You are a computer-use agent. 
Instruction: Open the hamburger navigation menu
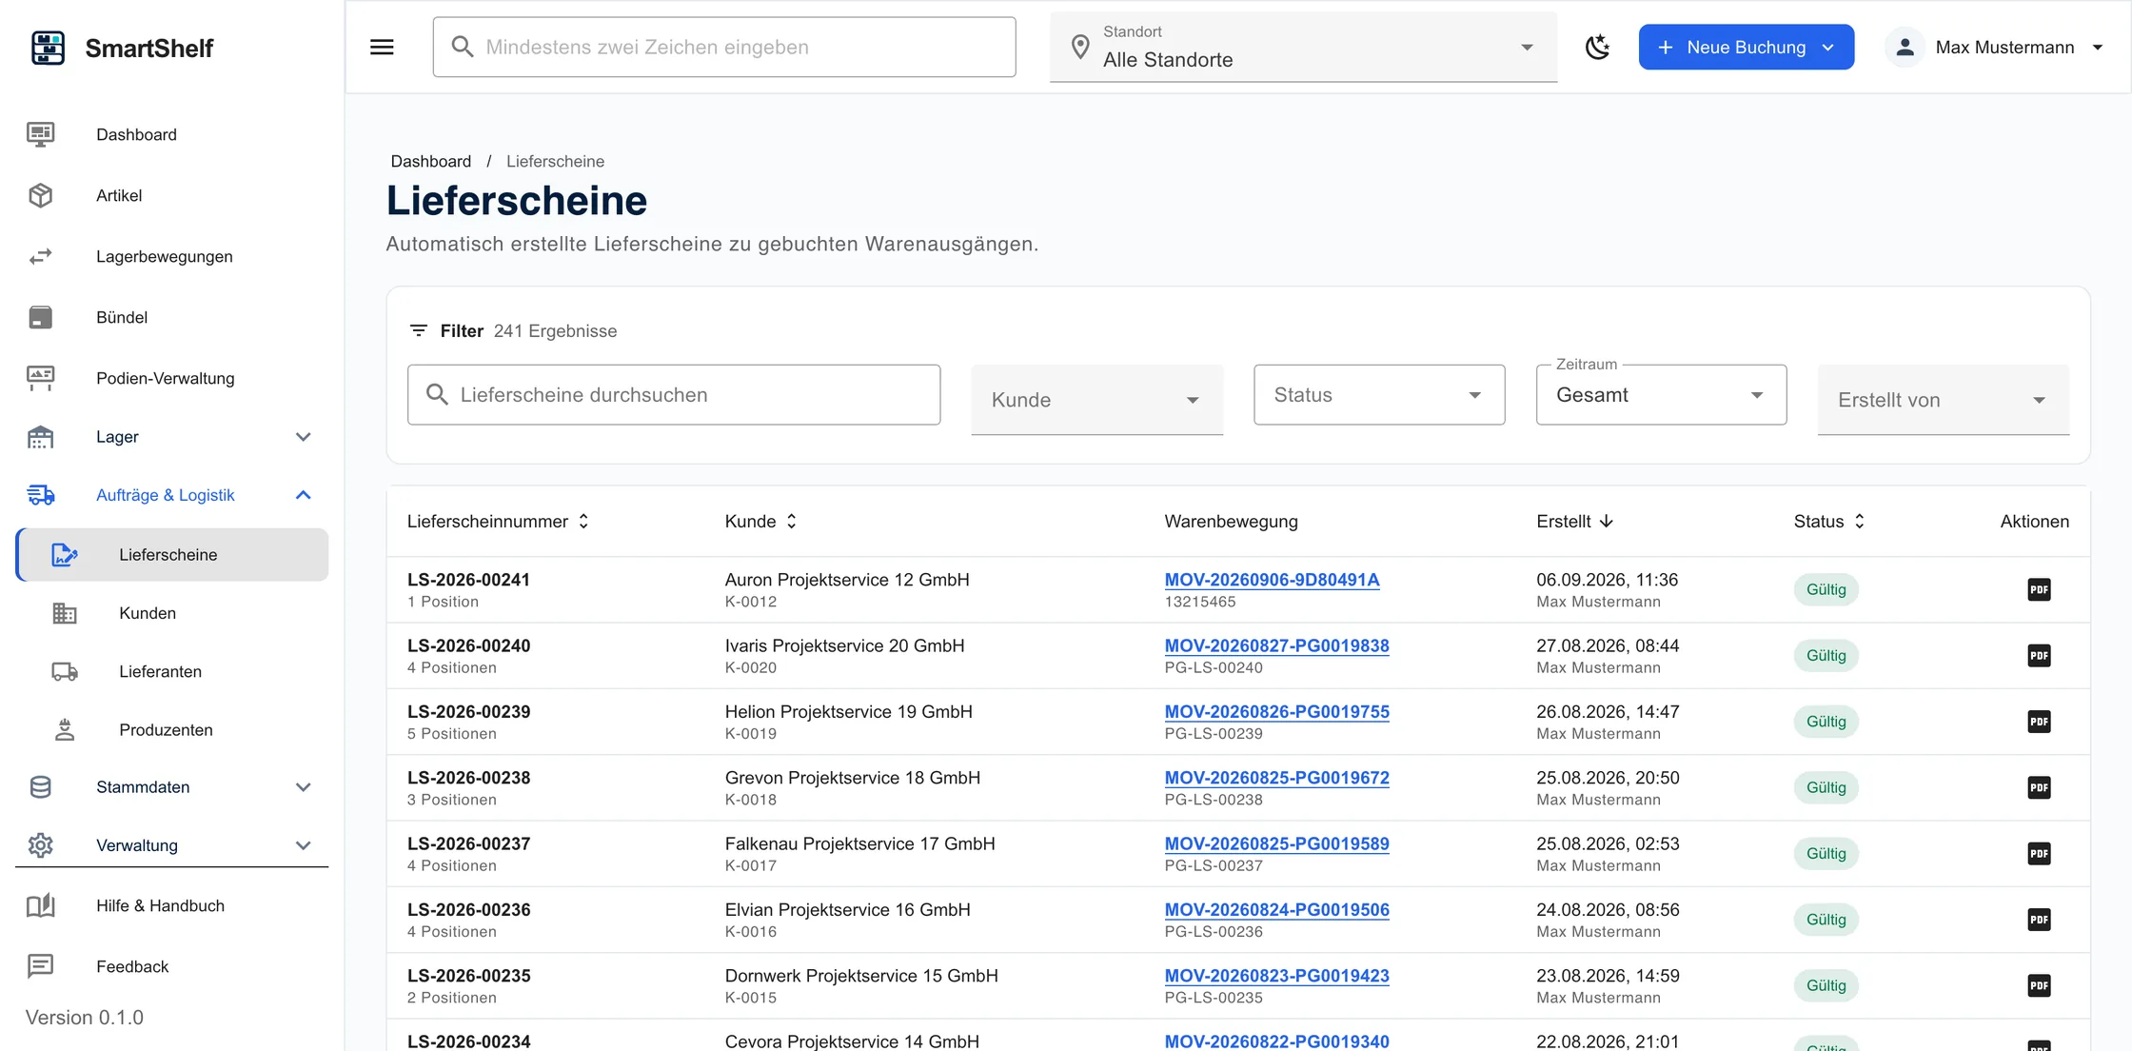(382, 47)
